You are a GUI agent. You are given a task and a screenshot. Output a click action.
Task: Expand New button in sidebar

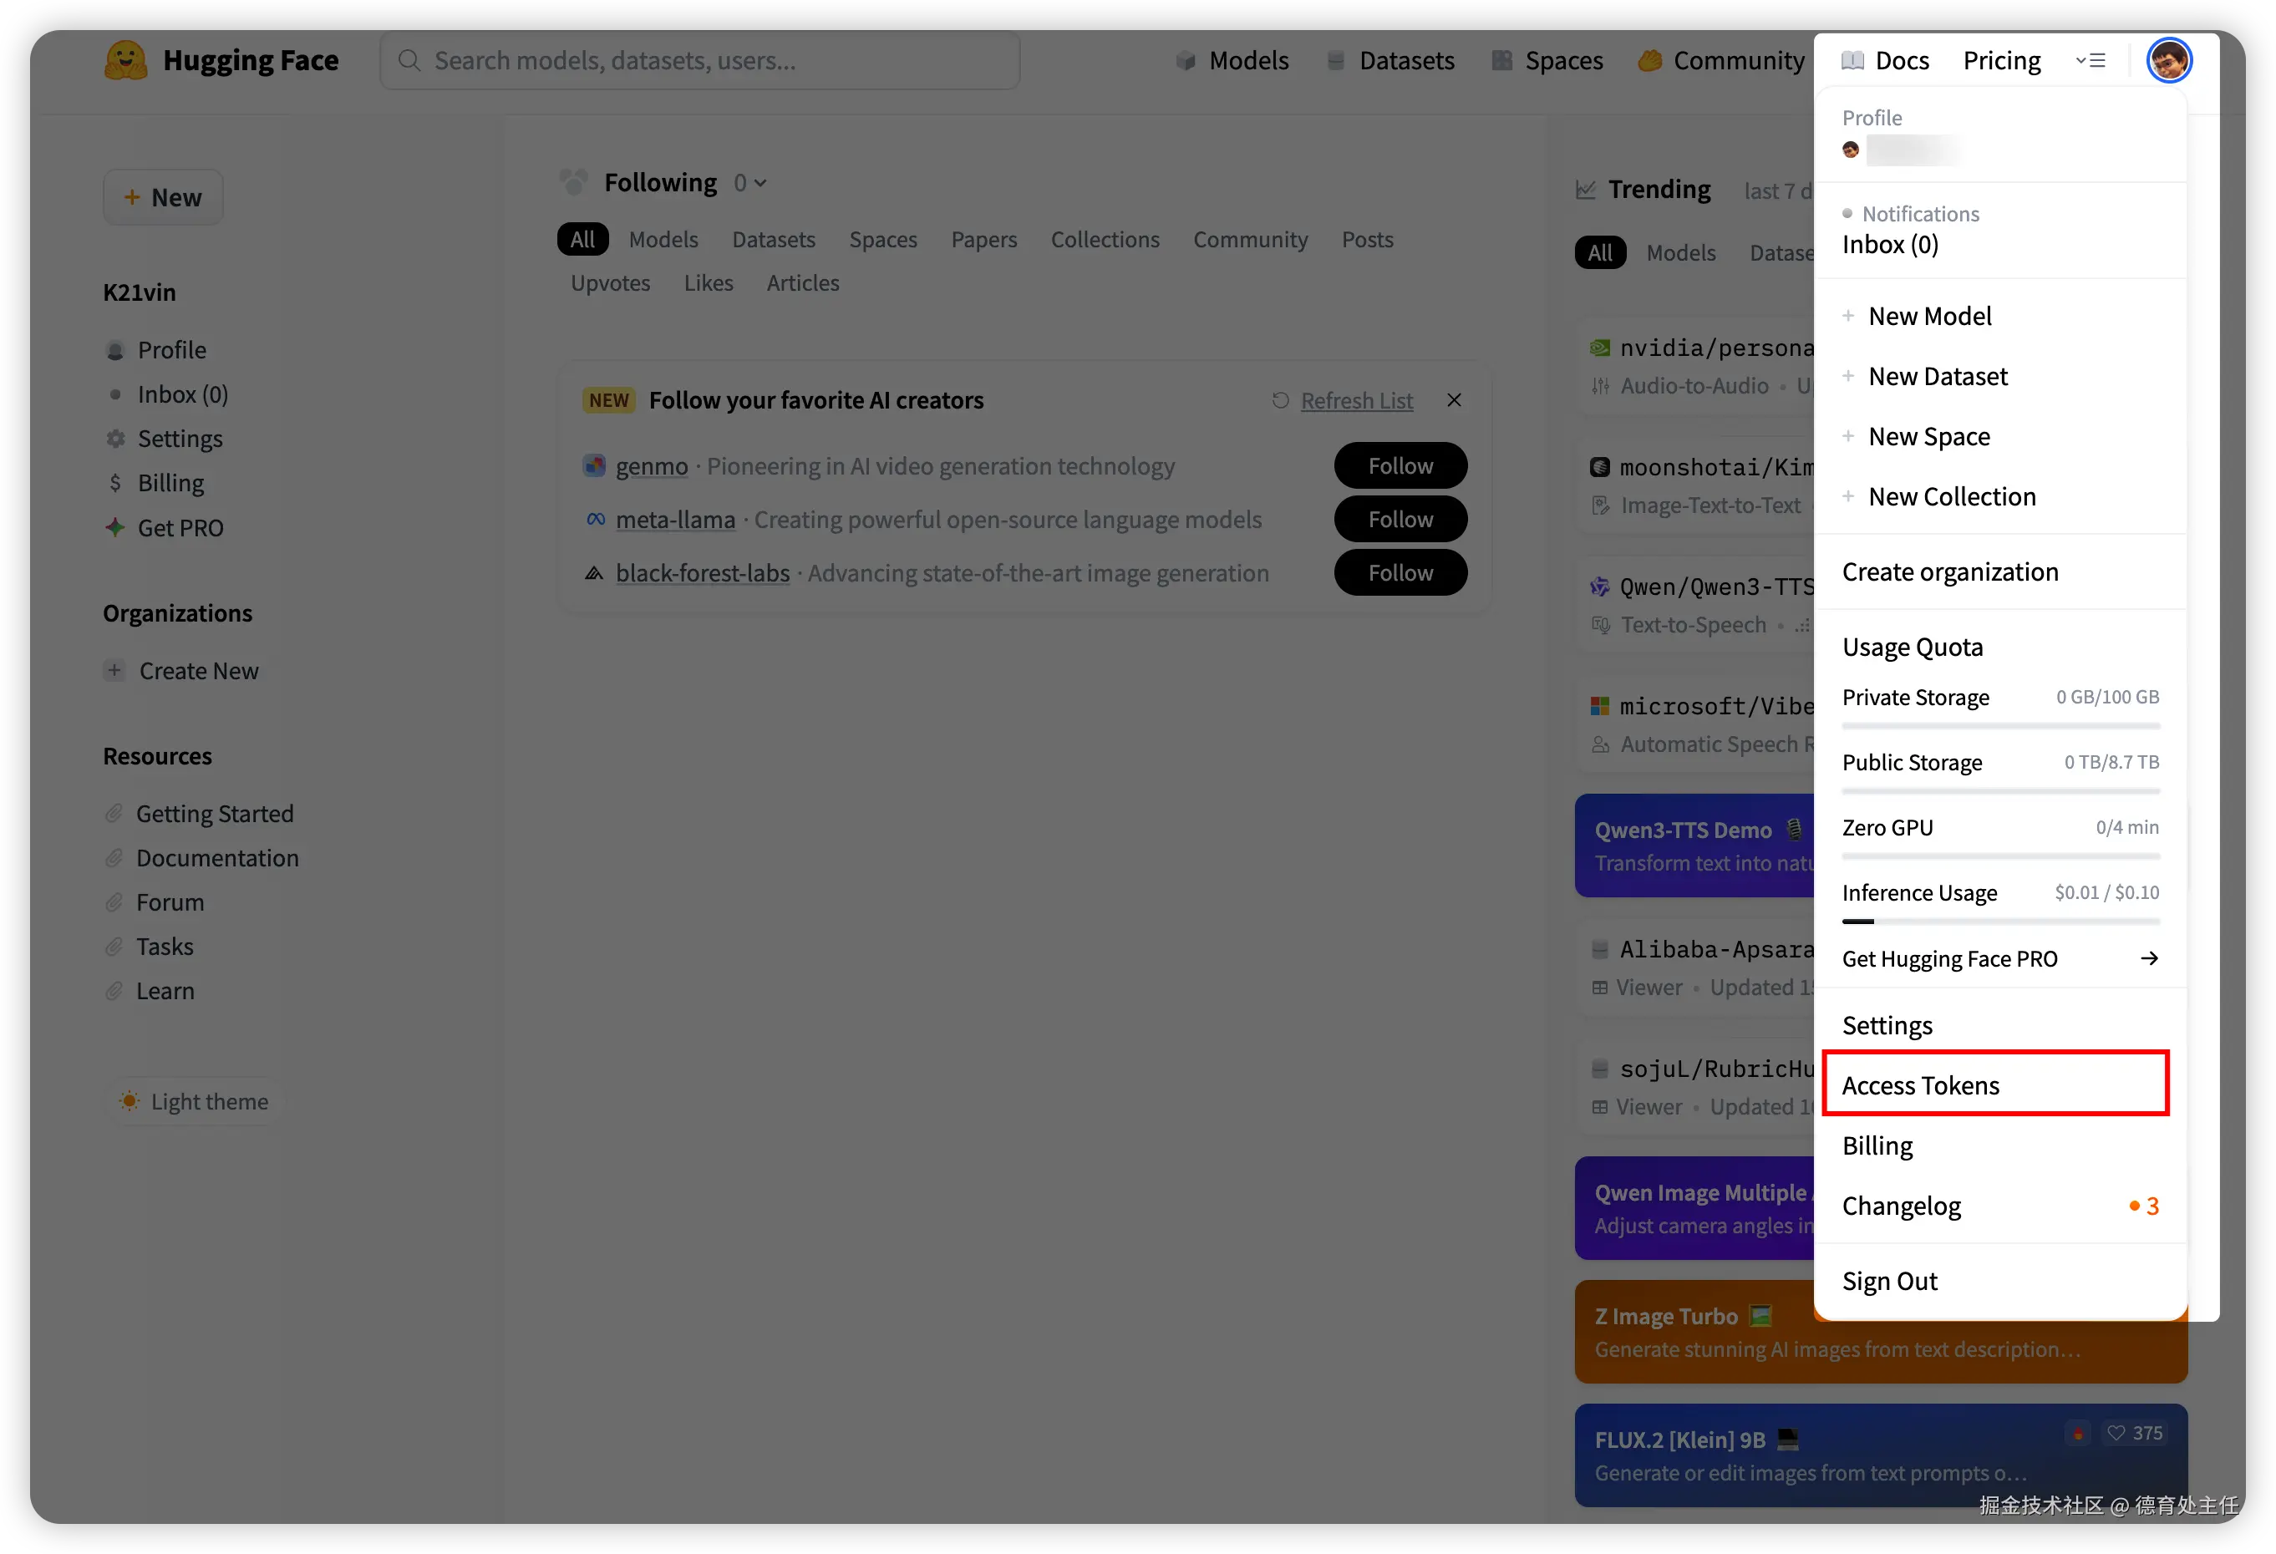164,198
